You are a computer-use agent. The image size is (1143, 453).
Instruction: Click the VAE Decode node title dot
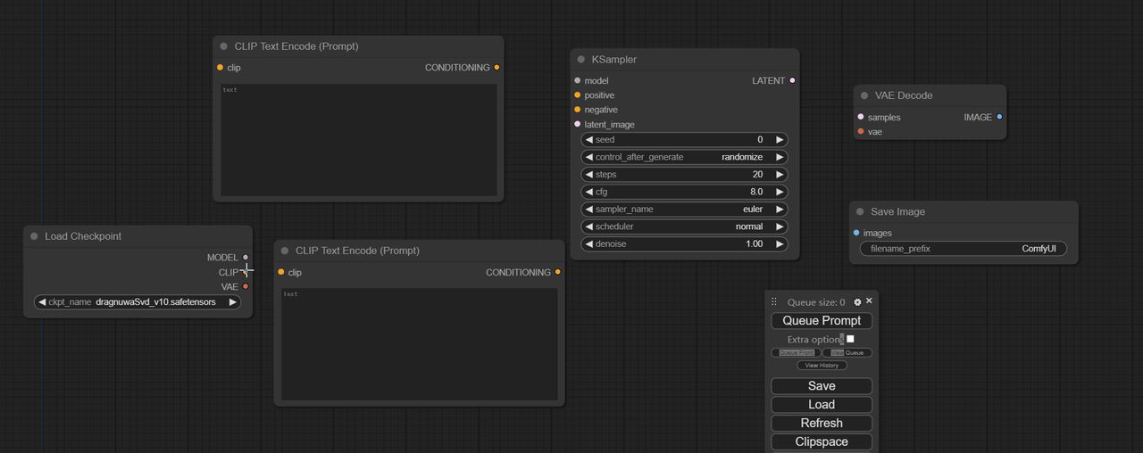coord(864,95)
